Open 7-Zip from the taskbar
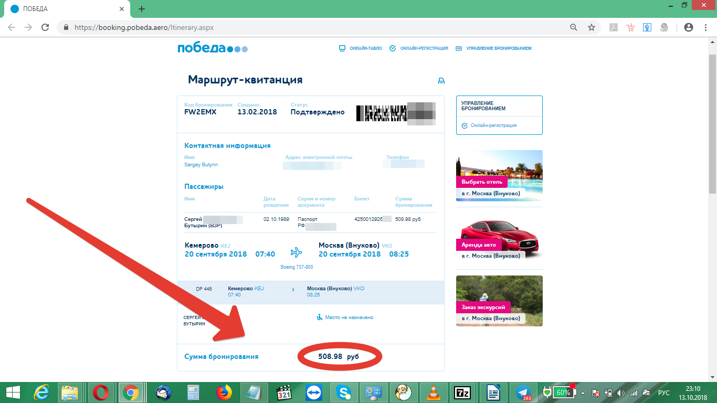 [463, 393]
